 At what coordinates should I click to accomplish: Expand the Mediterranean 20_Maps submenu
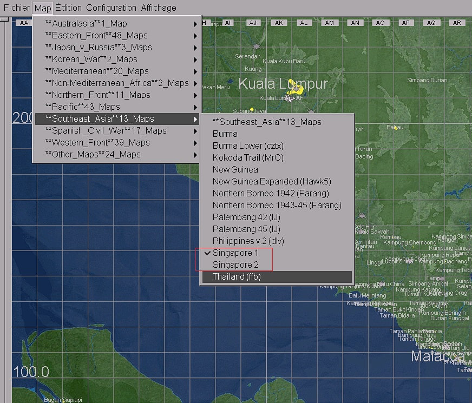[117, 71]
